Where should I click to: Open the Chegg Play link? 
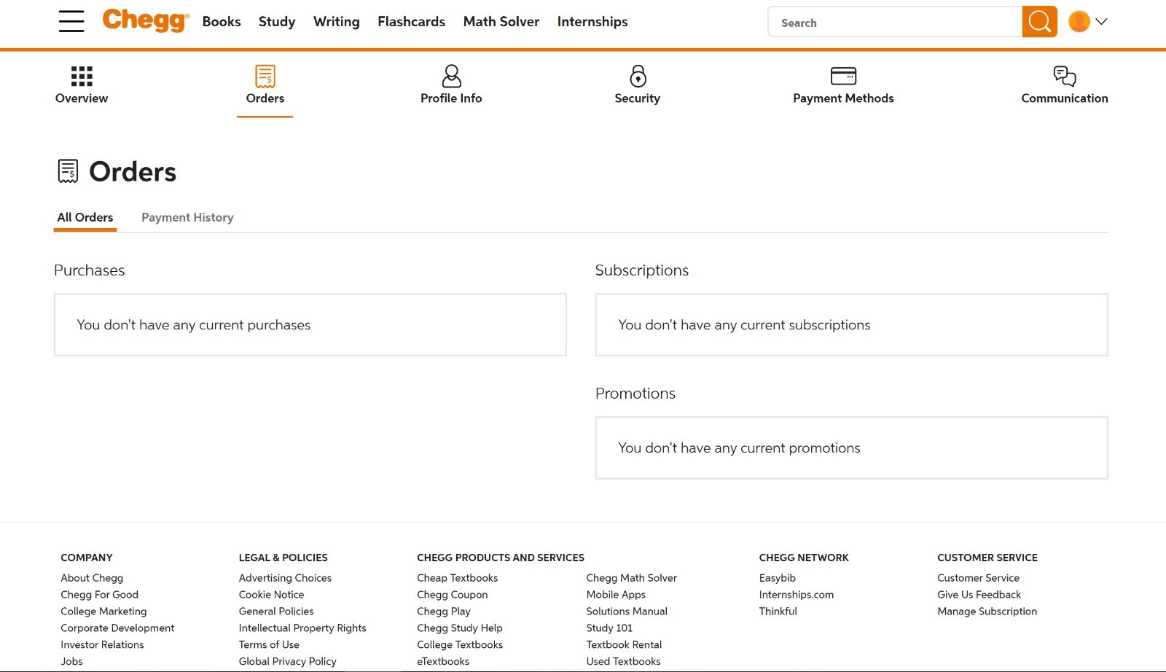point(444,612)
